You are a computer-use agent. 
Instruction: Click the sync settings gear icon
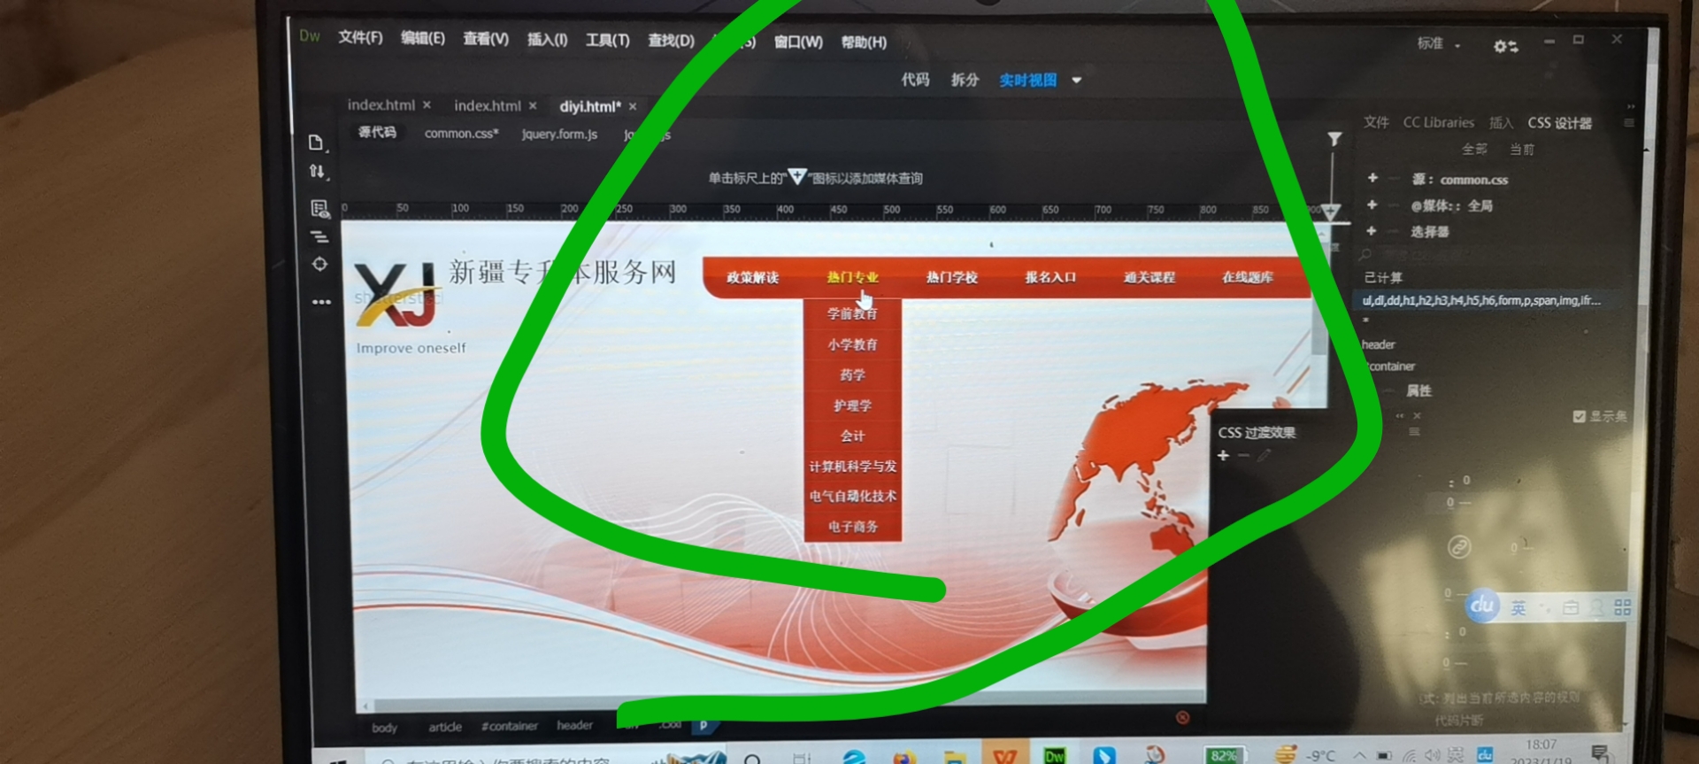tap(1505, 46)
